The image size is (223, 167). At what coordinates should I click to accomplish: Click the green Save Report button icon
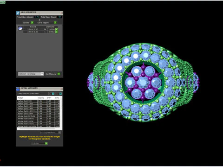click(55, 23)
